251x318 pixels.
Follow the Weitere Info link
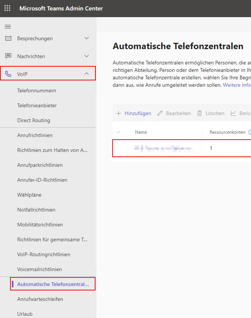237,85
